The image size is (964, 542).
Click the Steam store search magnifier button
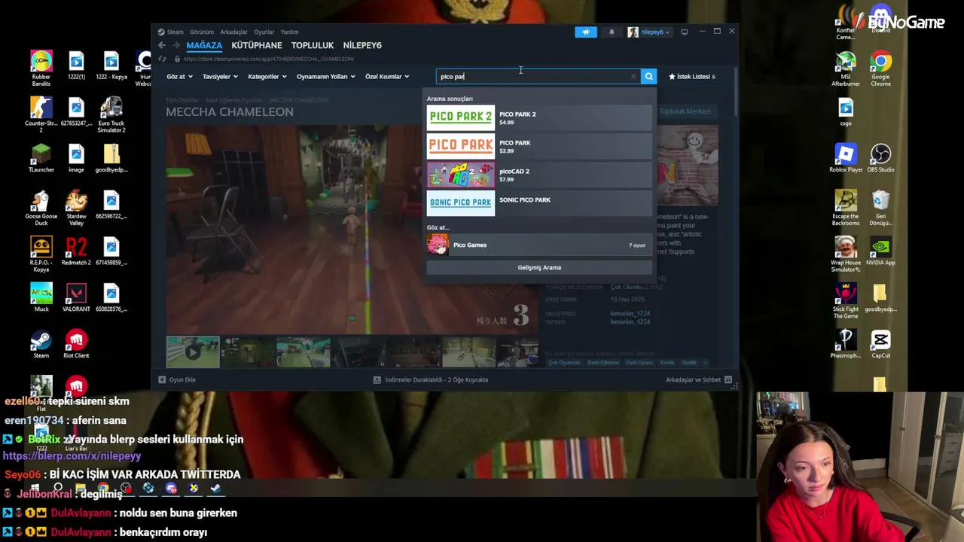pyautogui.click(x=648, y=76)
